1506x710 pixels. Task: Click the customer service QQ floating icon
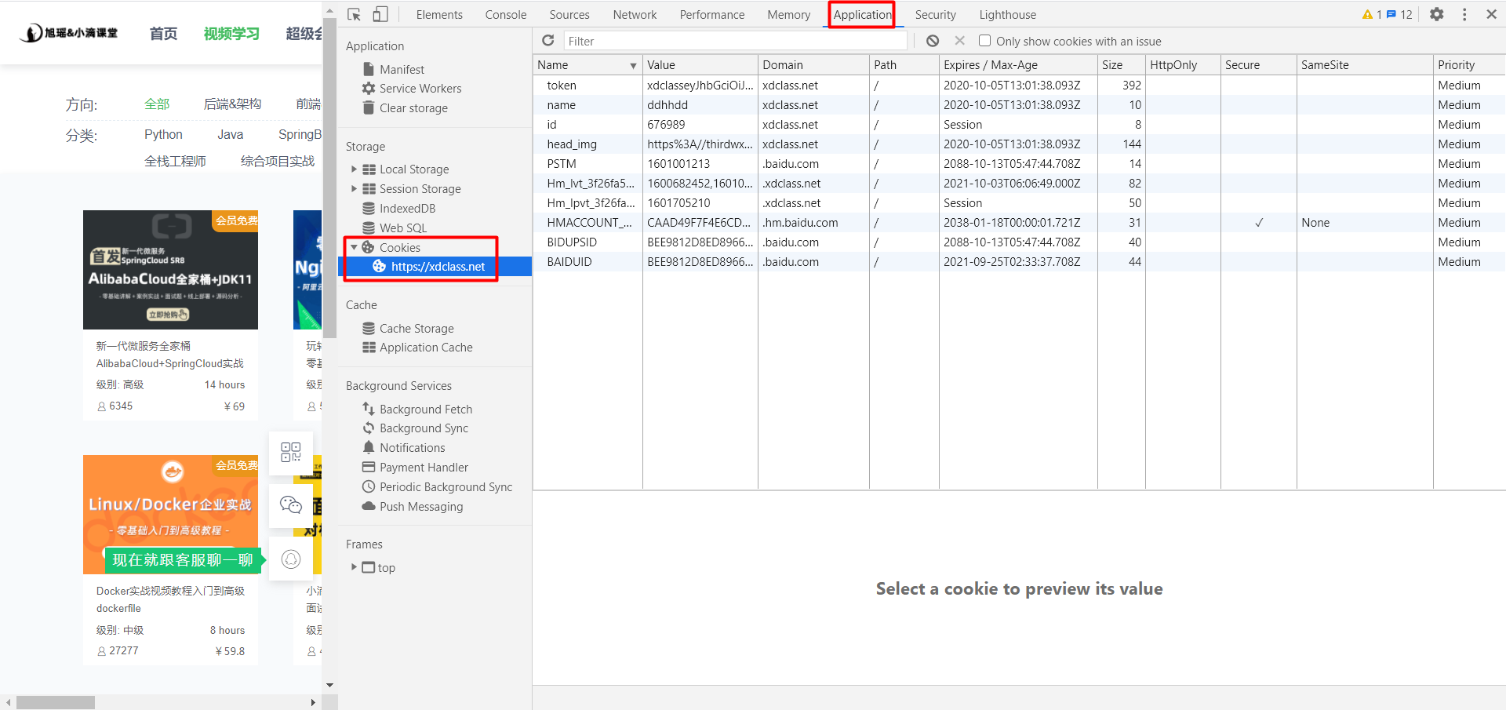[x=291, y=559]
